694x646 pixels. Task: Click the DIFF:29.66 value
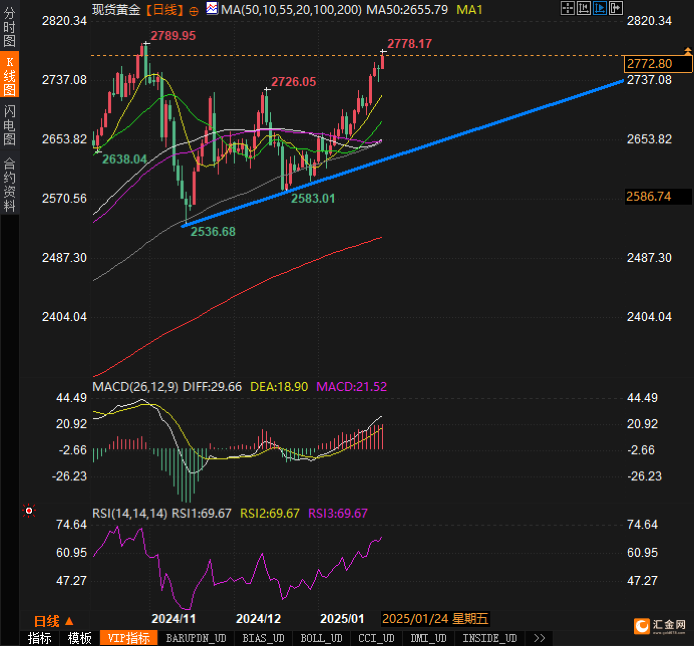[x=212, y=387]
